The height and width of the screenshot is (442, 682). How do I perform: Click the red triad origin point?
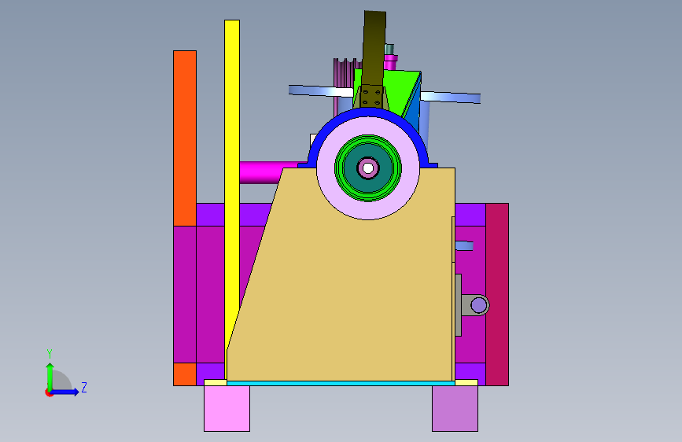coord(49,392)
